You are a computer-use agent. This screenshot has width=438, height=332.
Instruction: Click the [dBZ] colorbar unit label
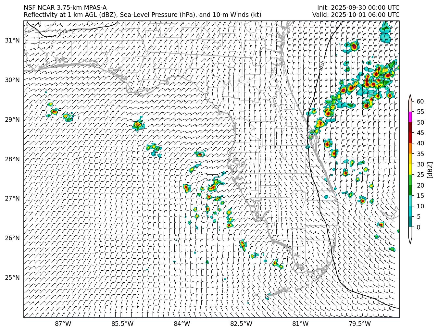pos(430,169)
